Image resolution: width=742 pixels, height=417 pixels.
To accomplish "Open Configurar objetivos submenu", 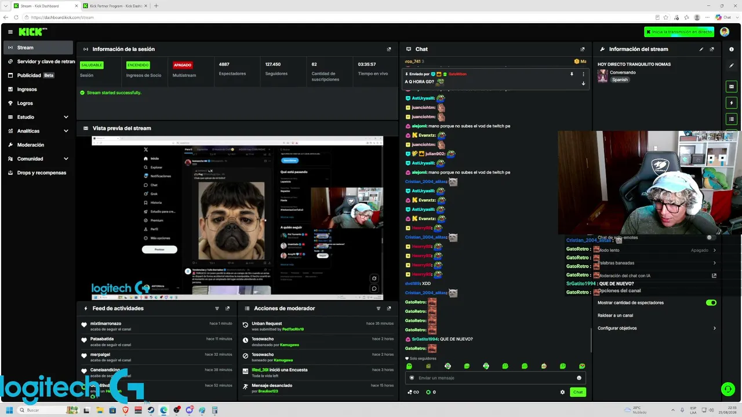I will tap(657, 328).
